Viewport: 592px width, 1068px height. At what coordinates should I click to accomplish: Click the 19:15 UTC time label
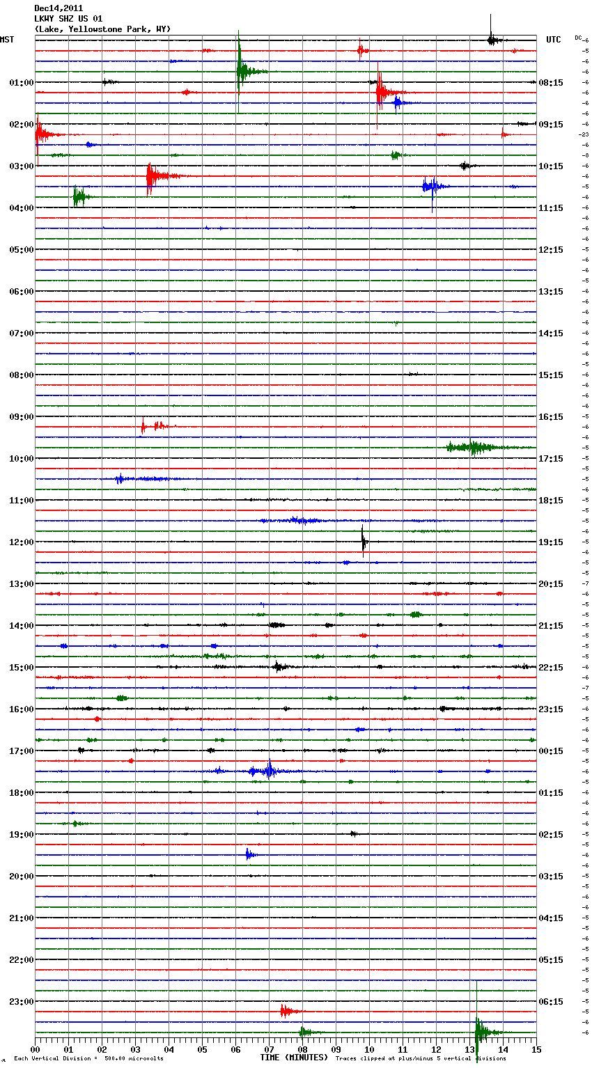point(551,542)
